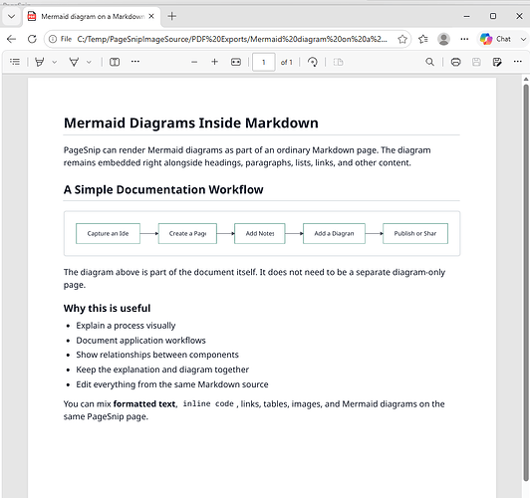530x498 pixels.
Task: Open a new browser tab
Action: click(x=172, y=16)
